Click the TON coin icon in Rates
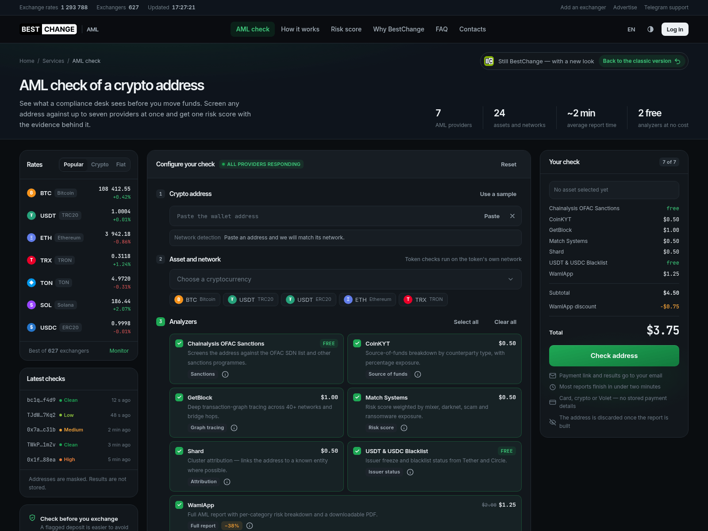This screenshot has height=531, width=708. pos(31,283)
